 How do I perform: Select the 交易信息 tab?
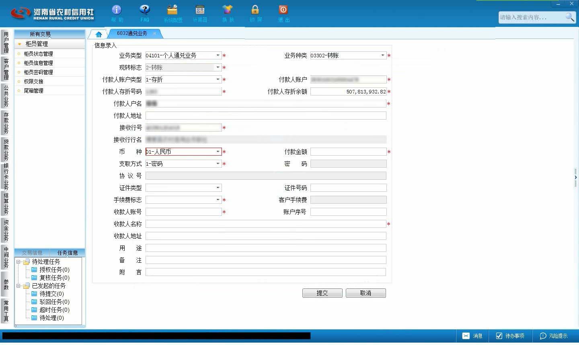pyautogui.click(x=32, y=253)
